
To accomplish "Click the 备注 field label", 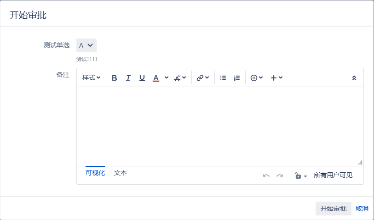I will point(63,75).
